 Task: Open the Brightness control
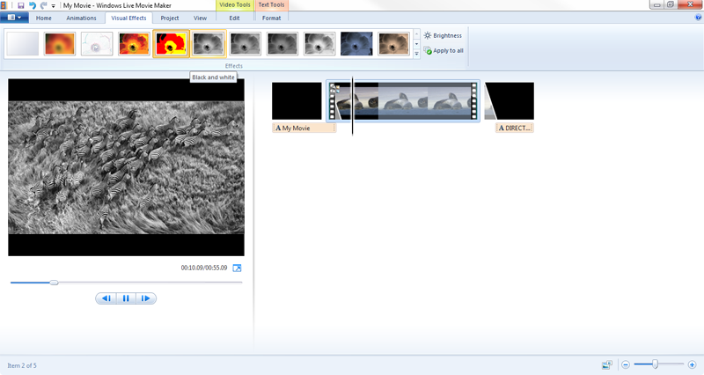(443, 35)
